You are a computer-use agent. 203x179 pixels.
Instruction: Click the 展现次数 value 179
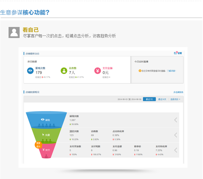point(39,73)
